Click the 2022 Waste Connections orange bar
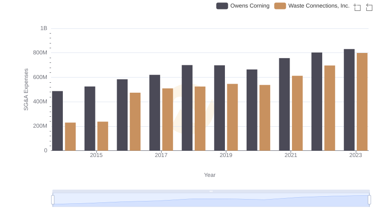This screenshot has width=378, height=218. click(x=330, y=108)
